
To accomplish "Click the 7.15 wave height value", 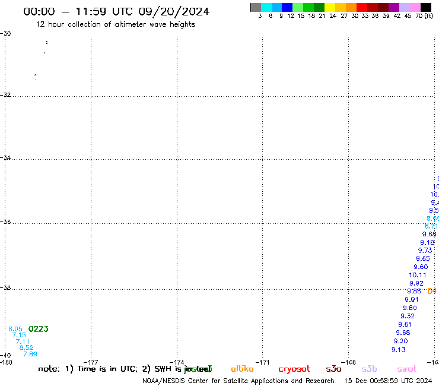I will [x=19, y=335].
